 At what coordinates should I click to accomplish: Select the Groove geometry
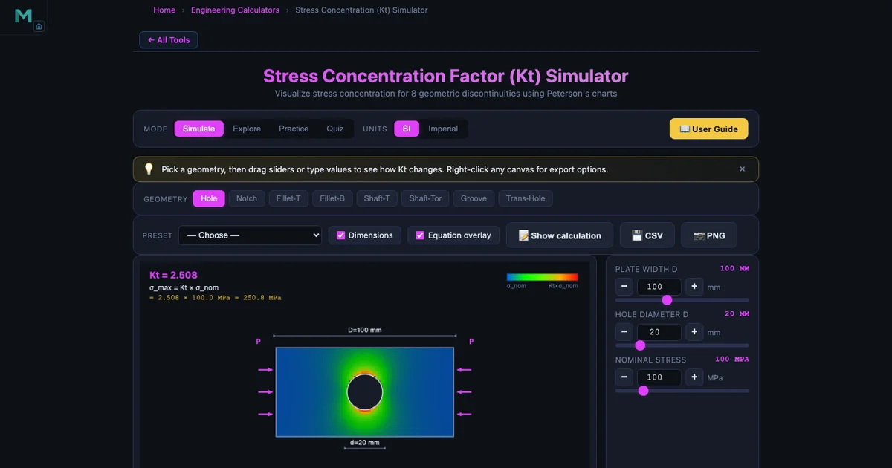click(474, 198)
